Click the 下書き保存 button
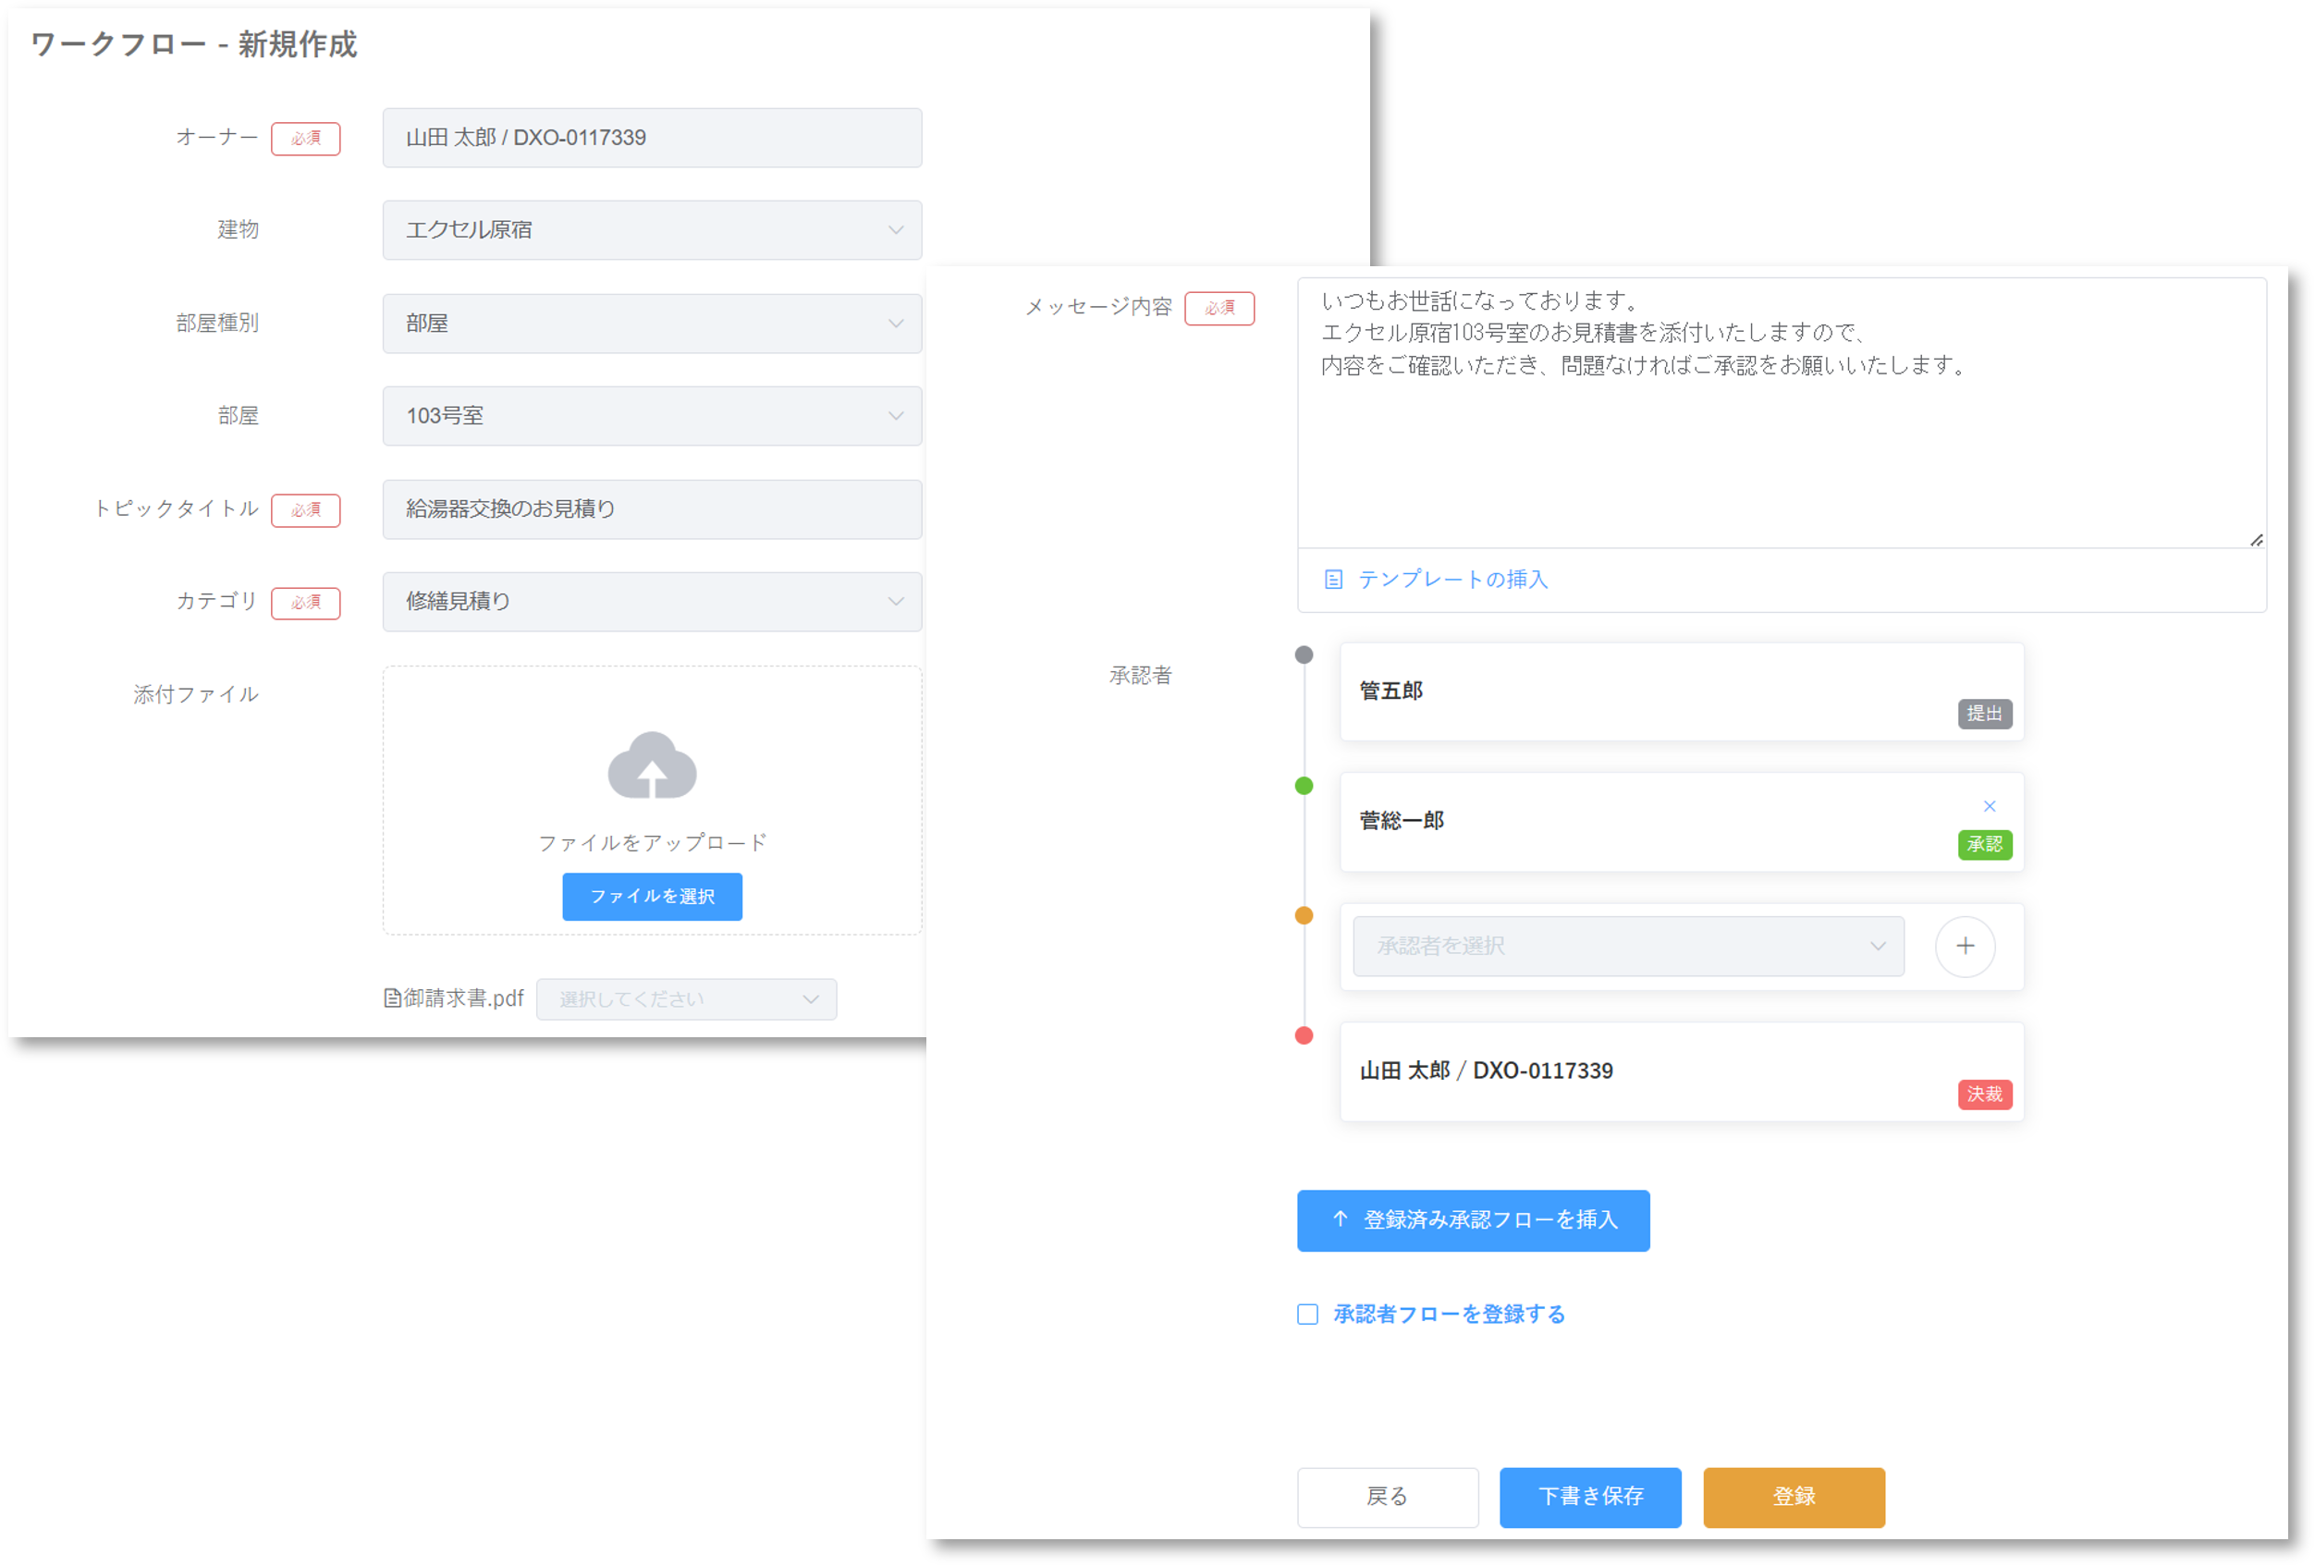This screenshot has height=1566, width=2315. pos(1590,1497)
